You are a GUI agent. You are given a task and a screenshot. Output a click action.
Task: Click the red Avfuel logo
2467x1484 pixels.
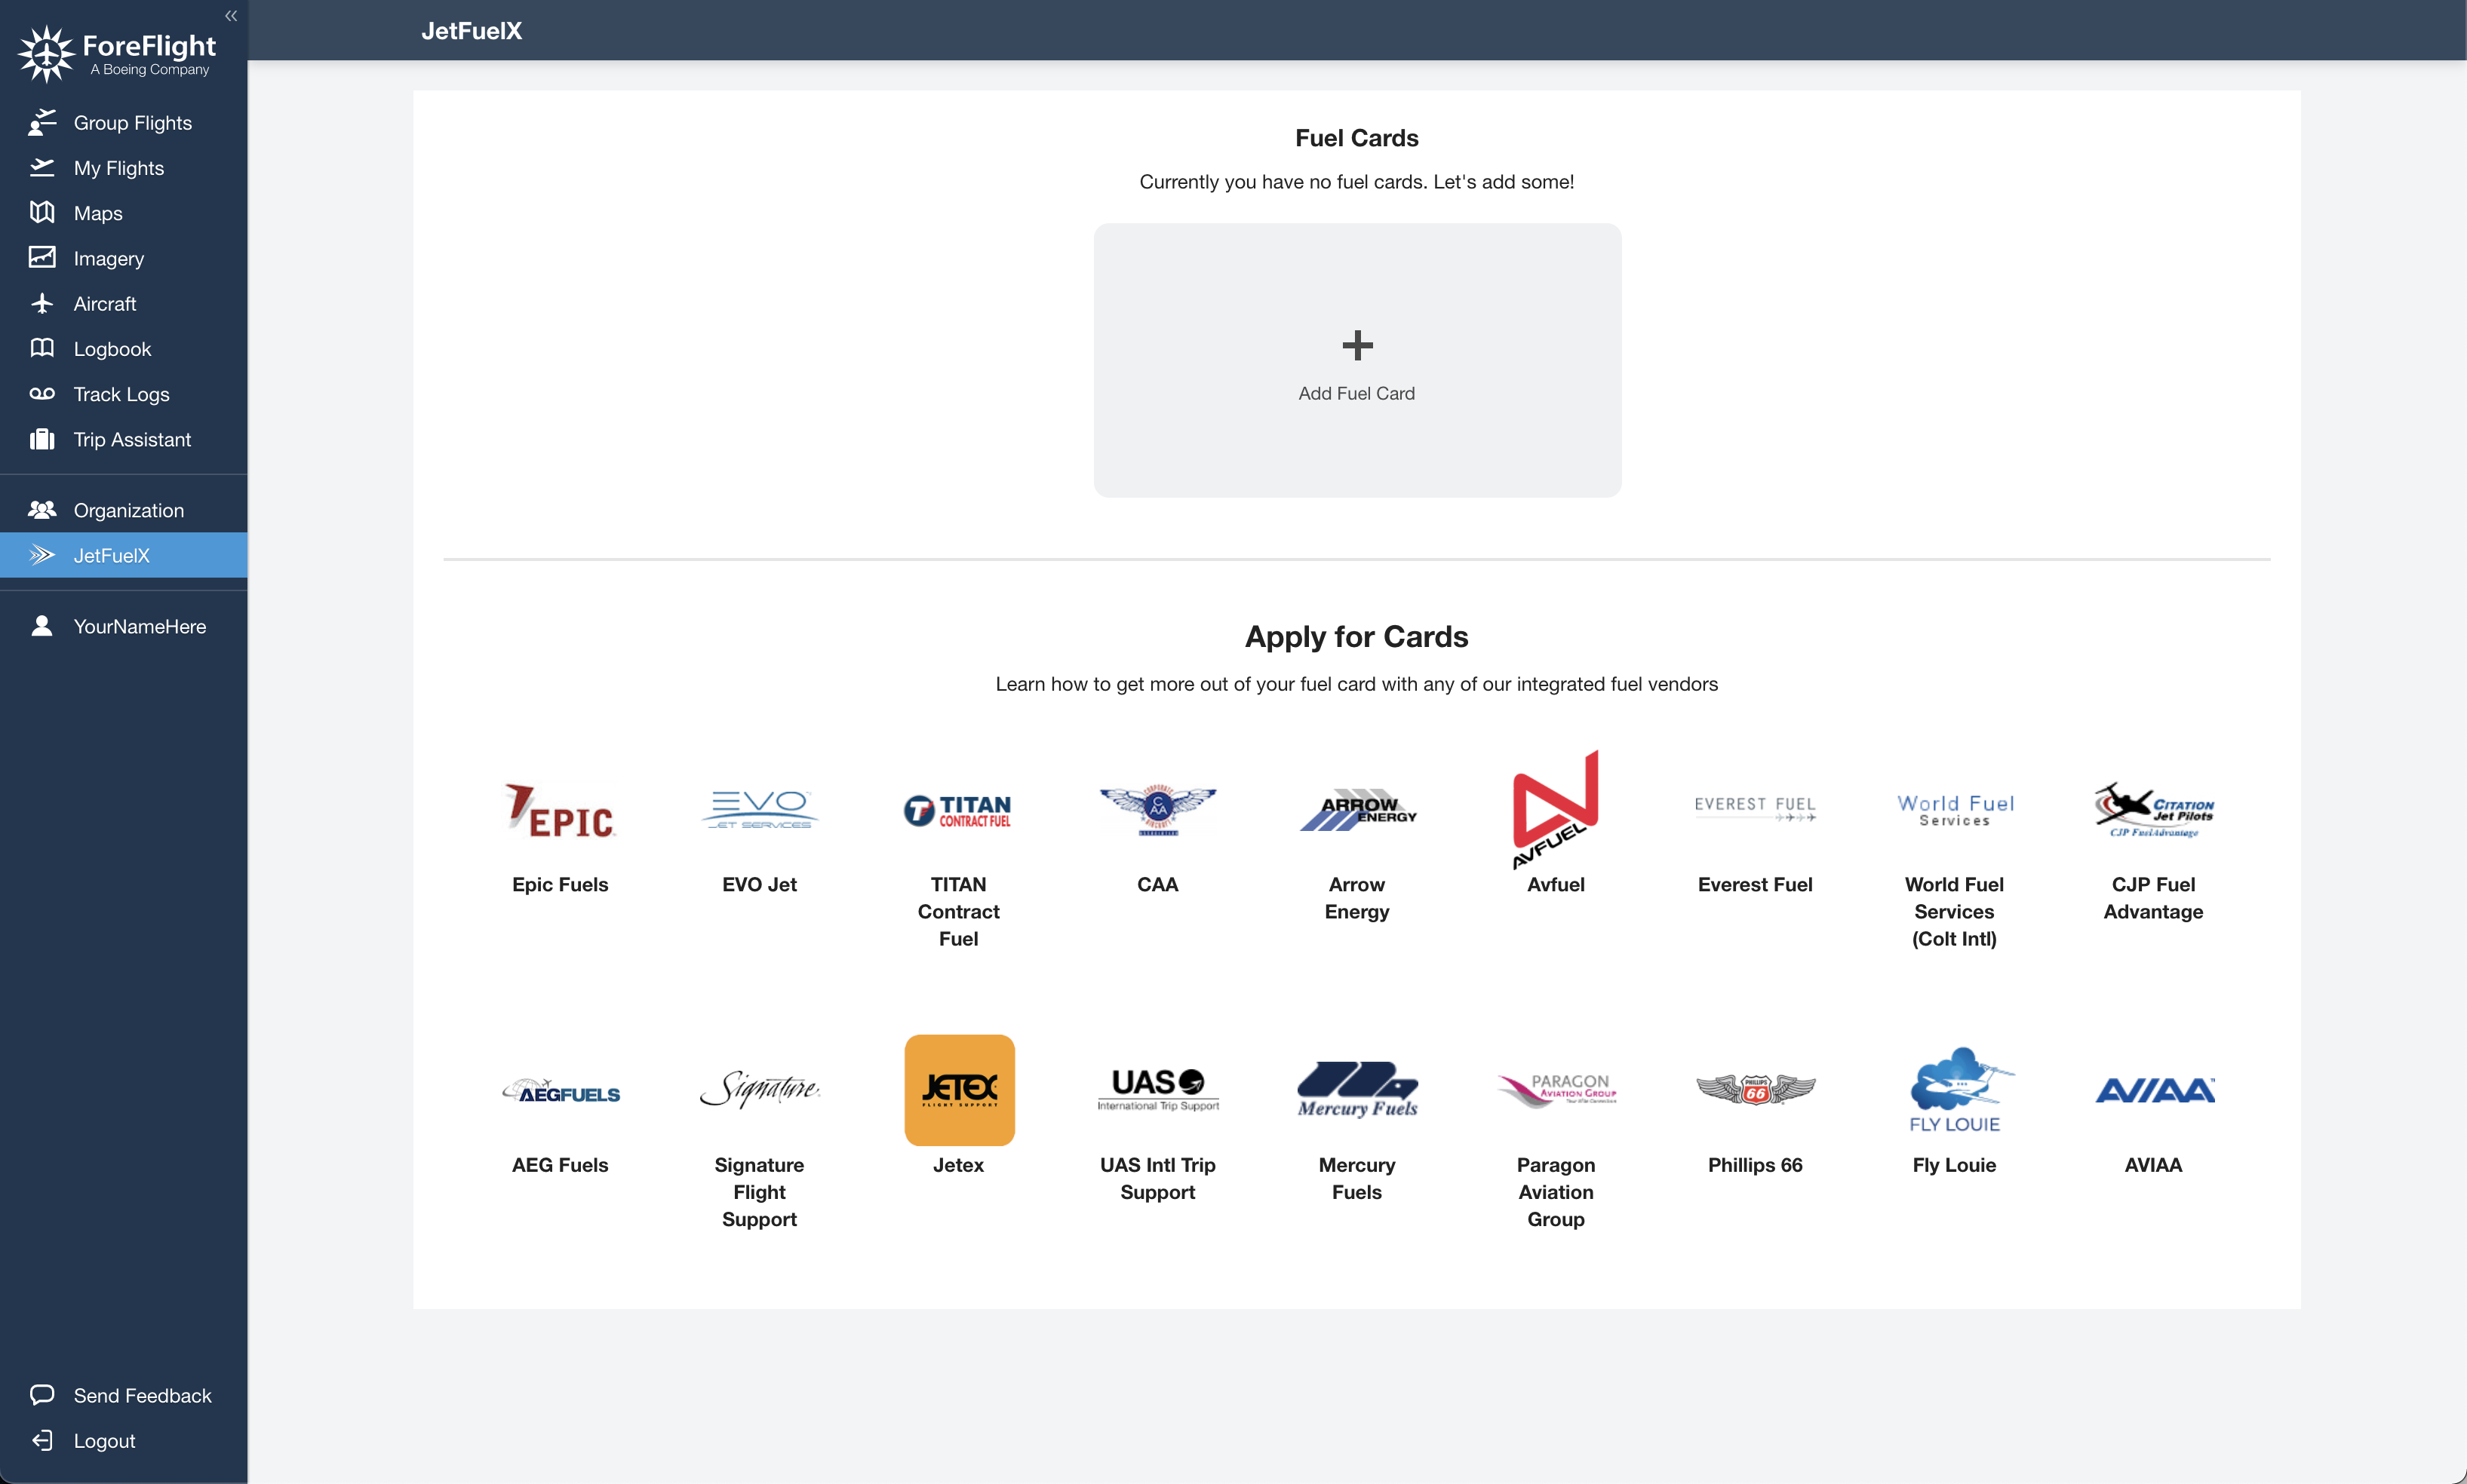coord(1556,809)
